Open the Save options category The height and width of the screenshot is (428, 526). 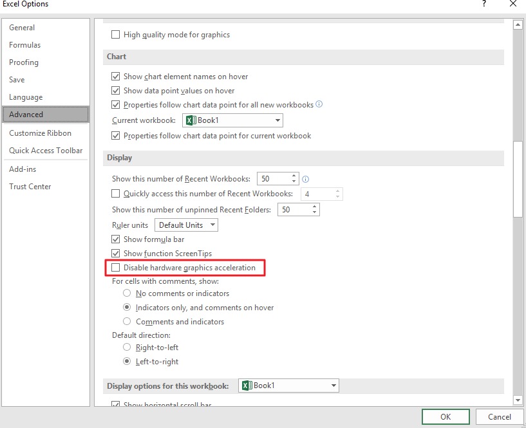46,80
